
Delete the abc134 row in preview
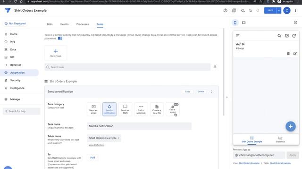point(288,54)
